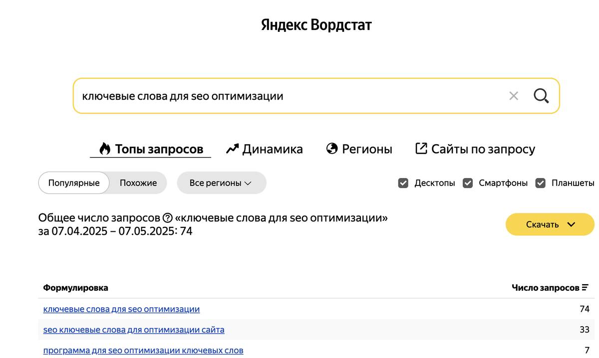Screen dimensions: 599x358
Task: Click the request count value 7
Action: (587, 351)
